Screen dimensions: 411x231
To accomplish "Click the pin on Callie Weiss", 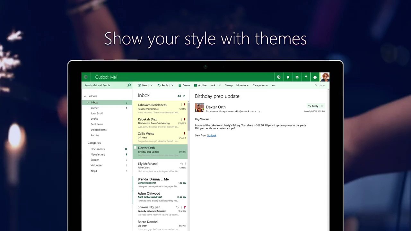I will coord(185,133).
